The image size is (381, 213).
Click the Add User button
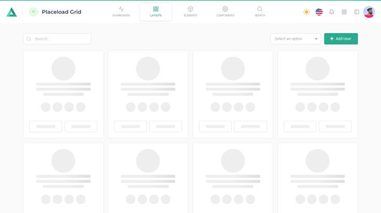click(341, 39)
